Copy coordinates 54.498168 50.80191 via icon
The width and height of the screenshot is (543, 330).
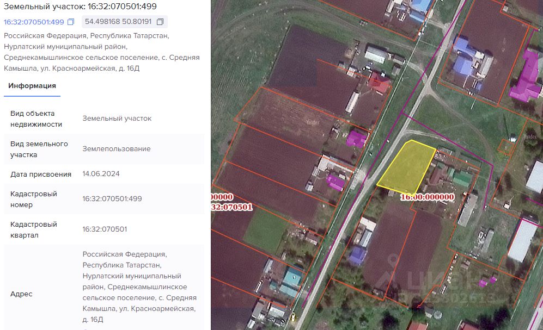pyautogui.click(x=160, y=22)
